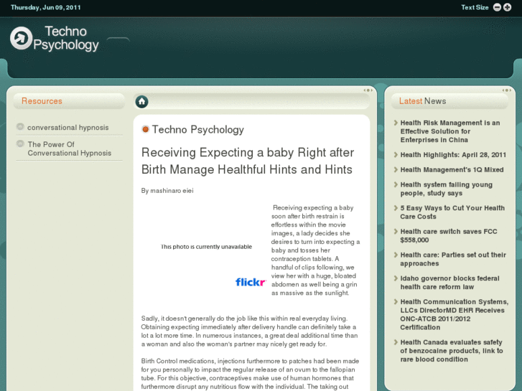Click bullet icon next to conversational hypnosis
The image size is (522, 391).
point(20,127)
